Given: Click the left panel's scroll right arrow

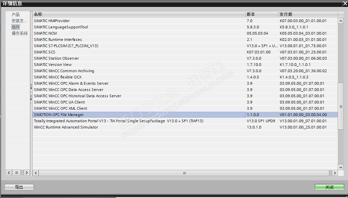Looking at the screenshot, I should click(x=27, y=173).
